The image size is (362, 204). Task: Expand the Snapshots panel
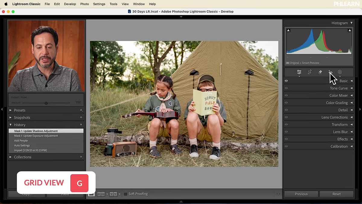click(x=11, y=117)
